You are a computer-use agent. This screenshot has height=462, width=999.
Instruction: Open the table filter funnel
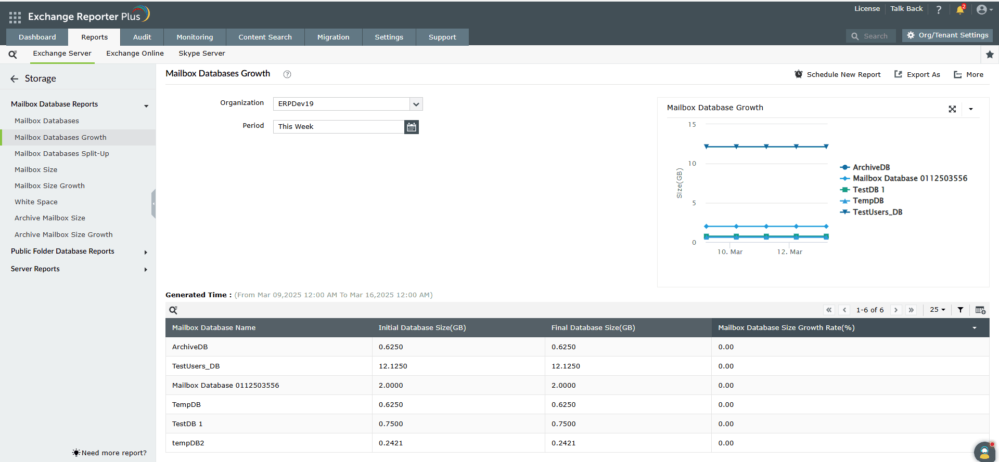(x=960, y=310)
